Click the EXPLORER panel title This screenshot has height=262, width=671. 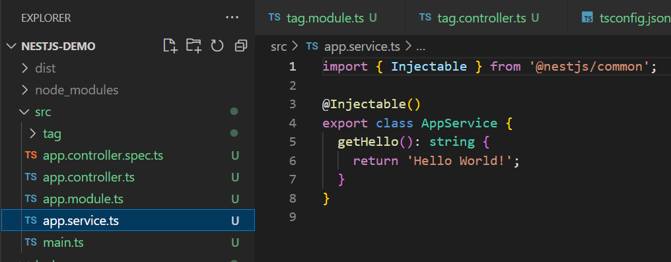(46, 18)
